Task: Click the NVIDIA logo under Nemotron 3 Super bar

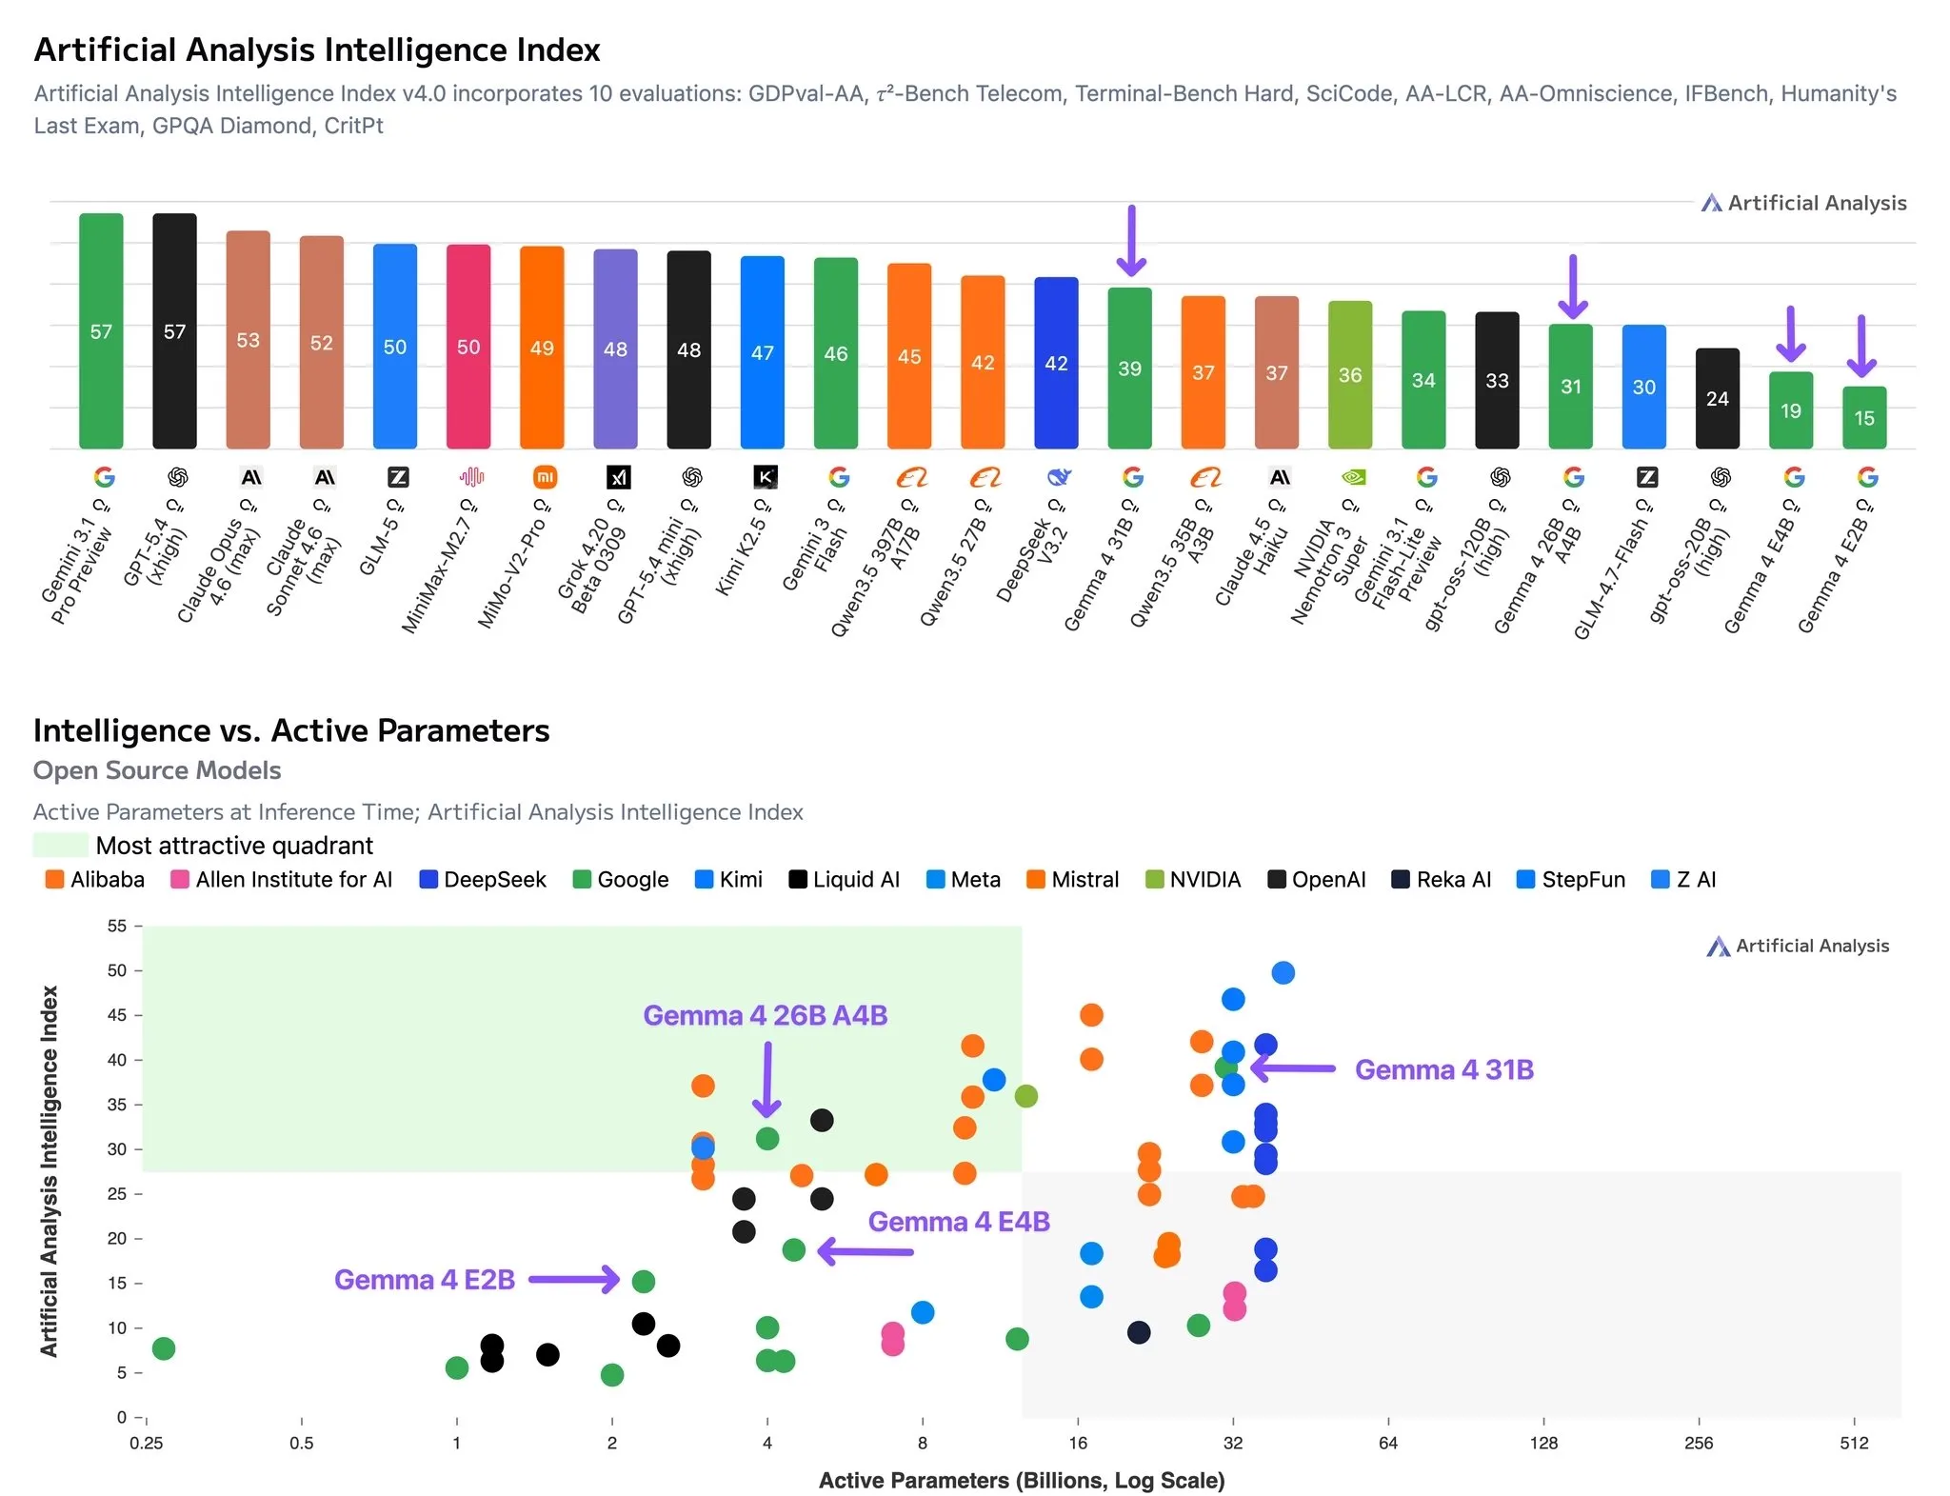Action: [x=1352, y=477]
